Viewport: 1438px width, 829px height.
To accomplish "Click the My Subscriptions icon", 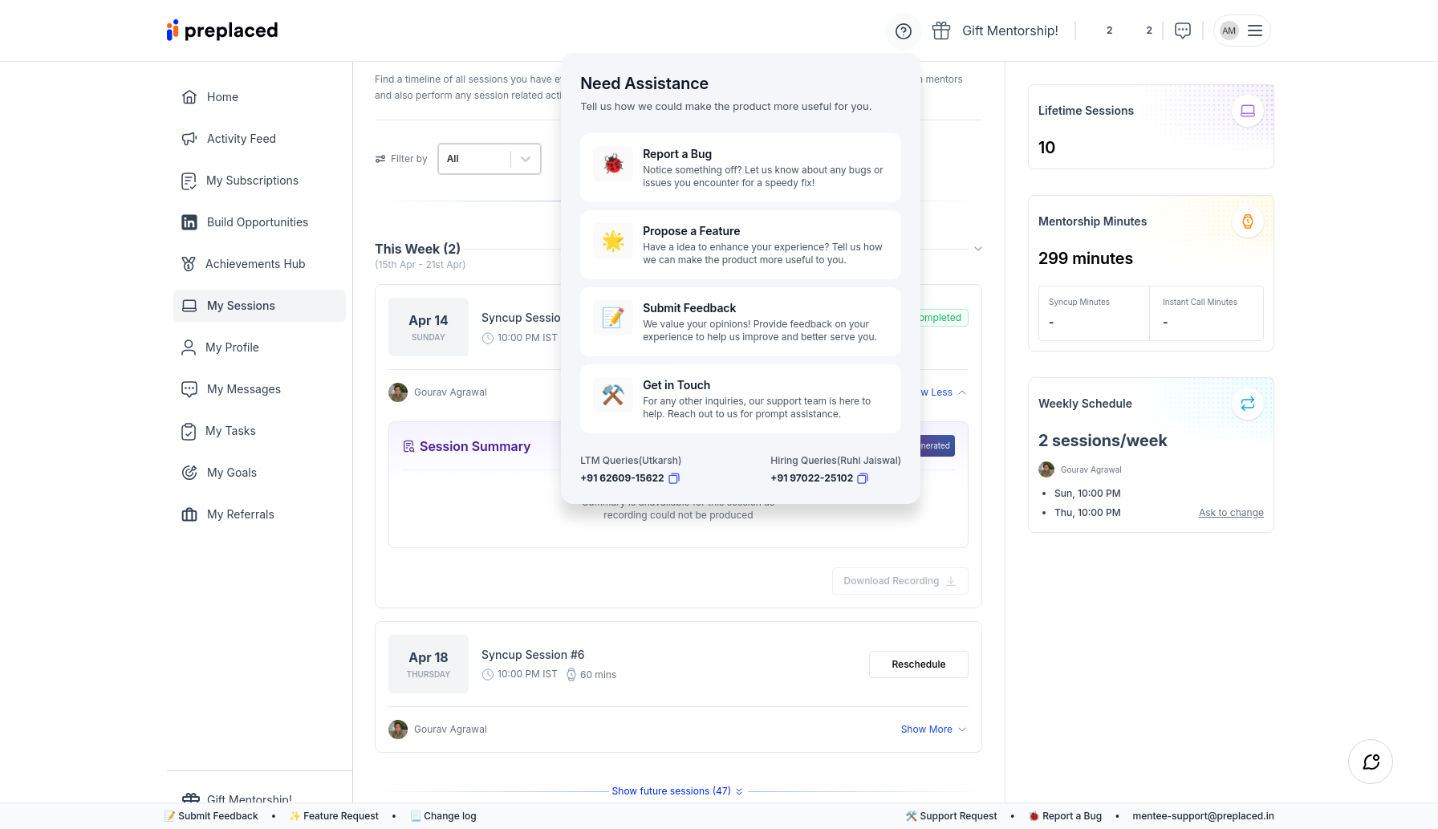I will 189,181.
